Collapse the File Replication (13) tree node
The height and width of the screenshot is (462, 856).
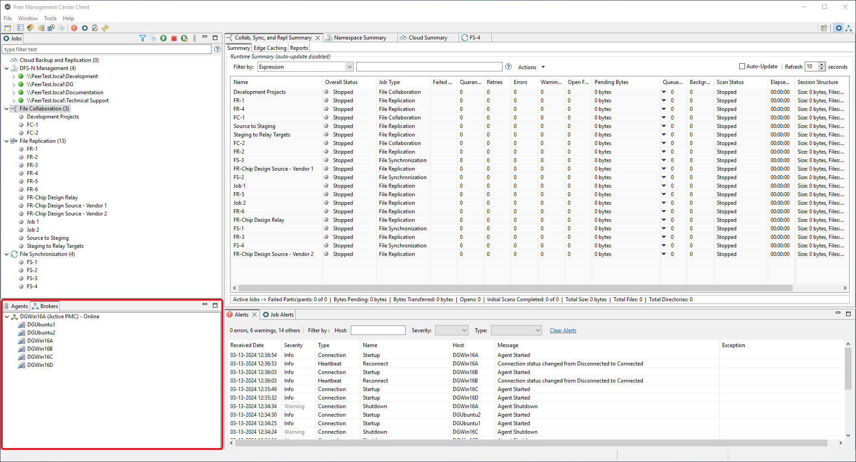[x=7, y=141]
